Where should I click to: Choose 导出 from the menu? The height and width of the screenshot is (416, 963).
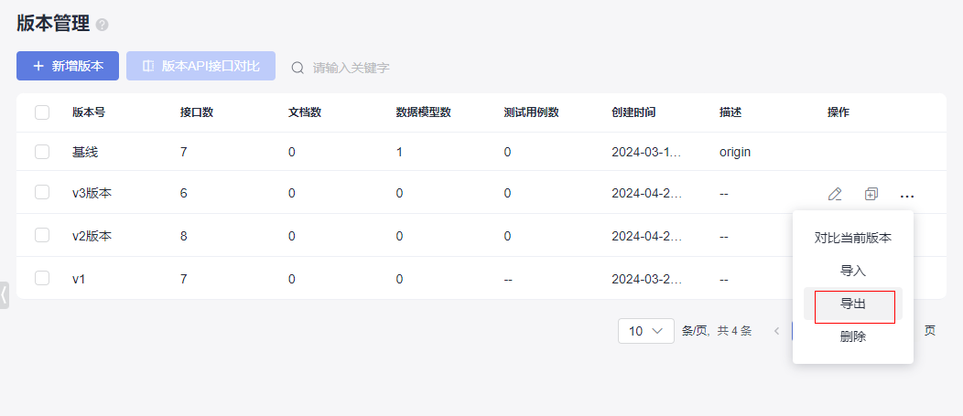(x=852, y=304)
